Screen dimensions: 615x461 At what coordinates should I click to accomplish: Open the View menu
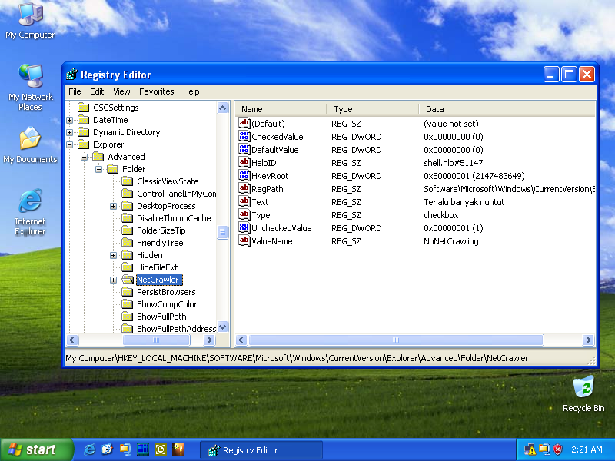point(121,91)
